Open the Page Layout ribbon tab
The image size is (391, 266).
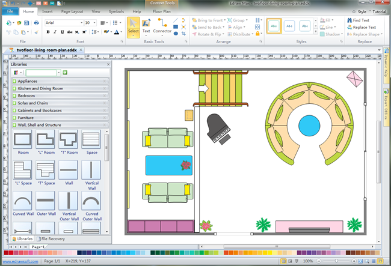point(73,11)
